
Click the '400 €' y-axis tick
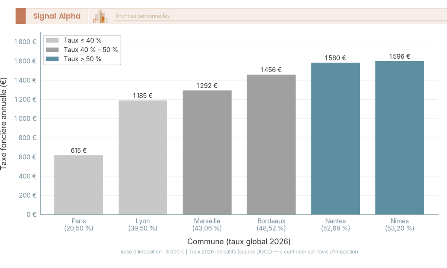[27, 176]
